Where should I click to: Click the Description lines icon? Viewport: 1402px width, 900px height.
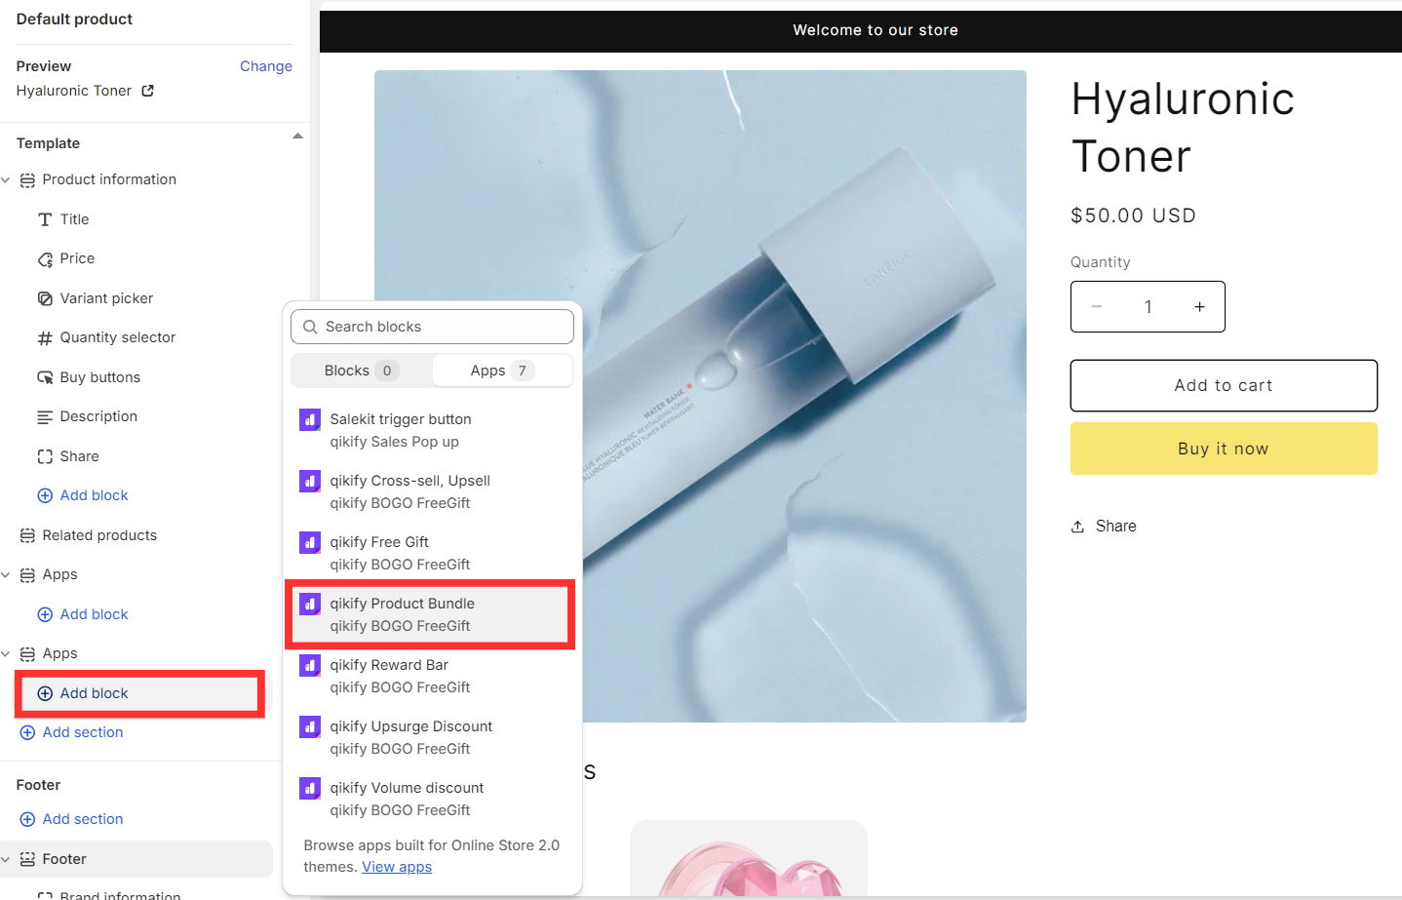point(45,417)
